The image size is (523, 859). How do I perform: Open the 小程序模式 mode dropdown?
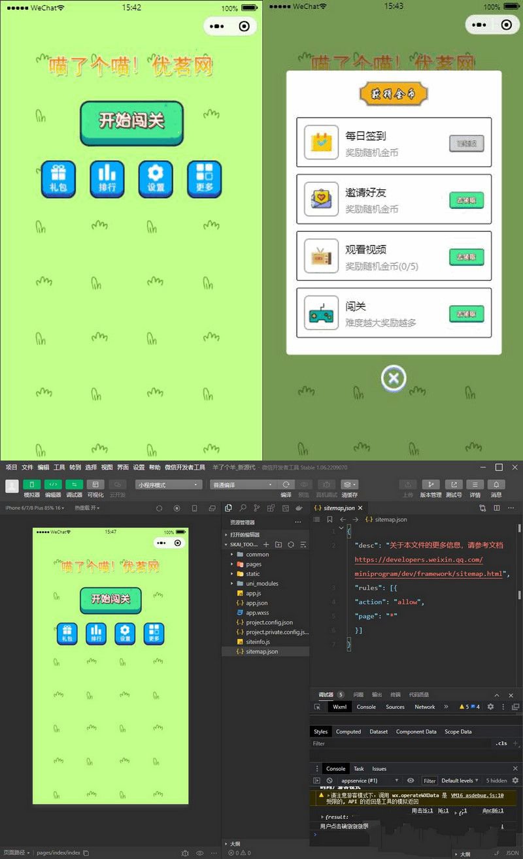click(x=169, y=485)
